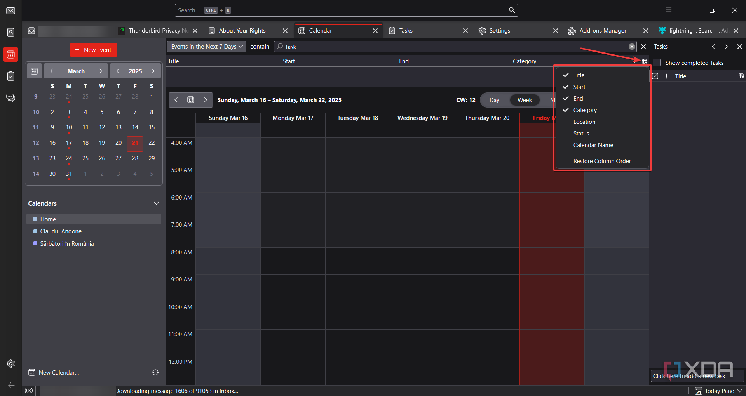Select March 21 in mini calendar
The width and height of the screenshot is (746, 396).
[x=135, y=143]
